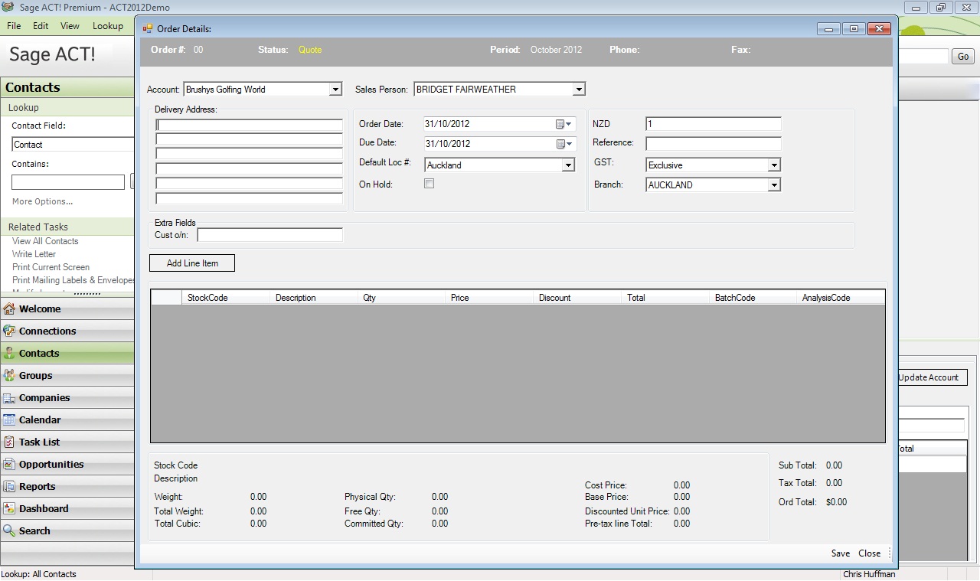The height and width of the screenshot is (581, 980).
Task: Click the StockCode column header
Action: 226,298
